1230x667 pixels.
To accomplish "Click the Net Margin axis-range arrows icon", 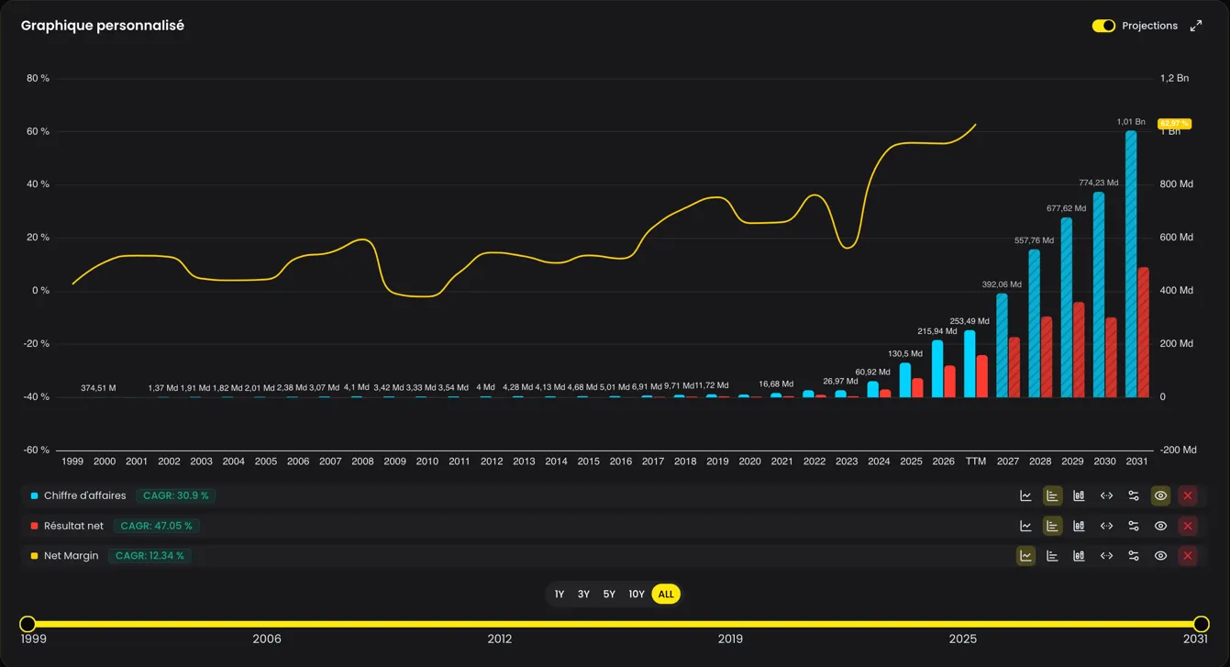I will [x=1106, y=555].
